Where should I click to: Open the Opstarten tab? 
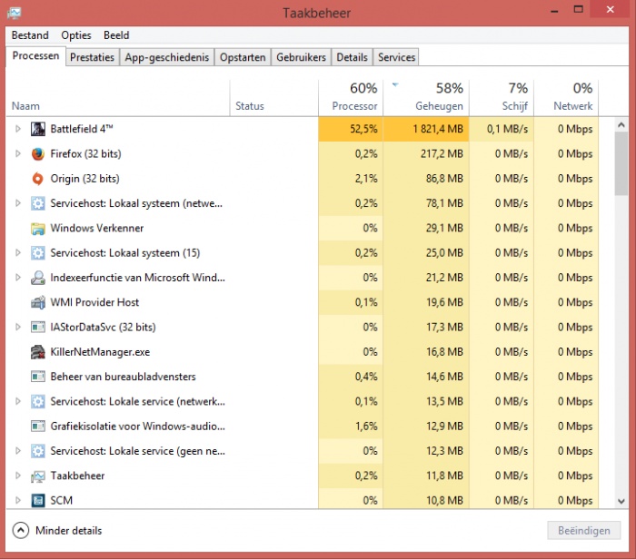243,57
